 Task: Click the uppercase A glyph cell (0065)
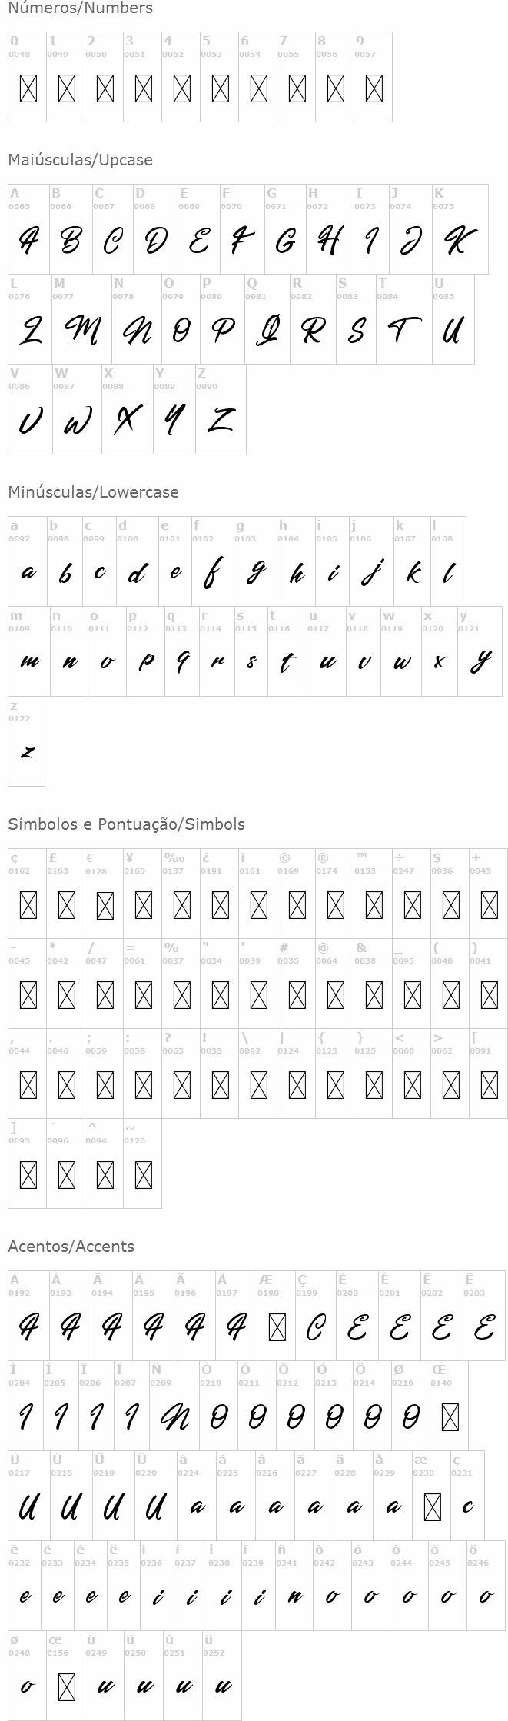[28, 229]
